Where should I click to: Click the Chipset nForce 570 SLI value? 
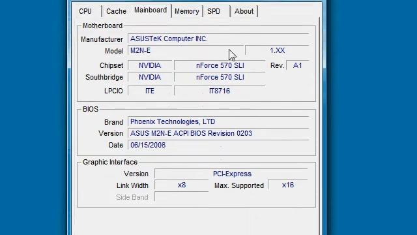tap(220, 65)
